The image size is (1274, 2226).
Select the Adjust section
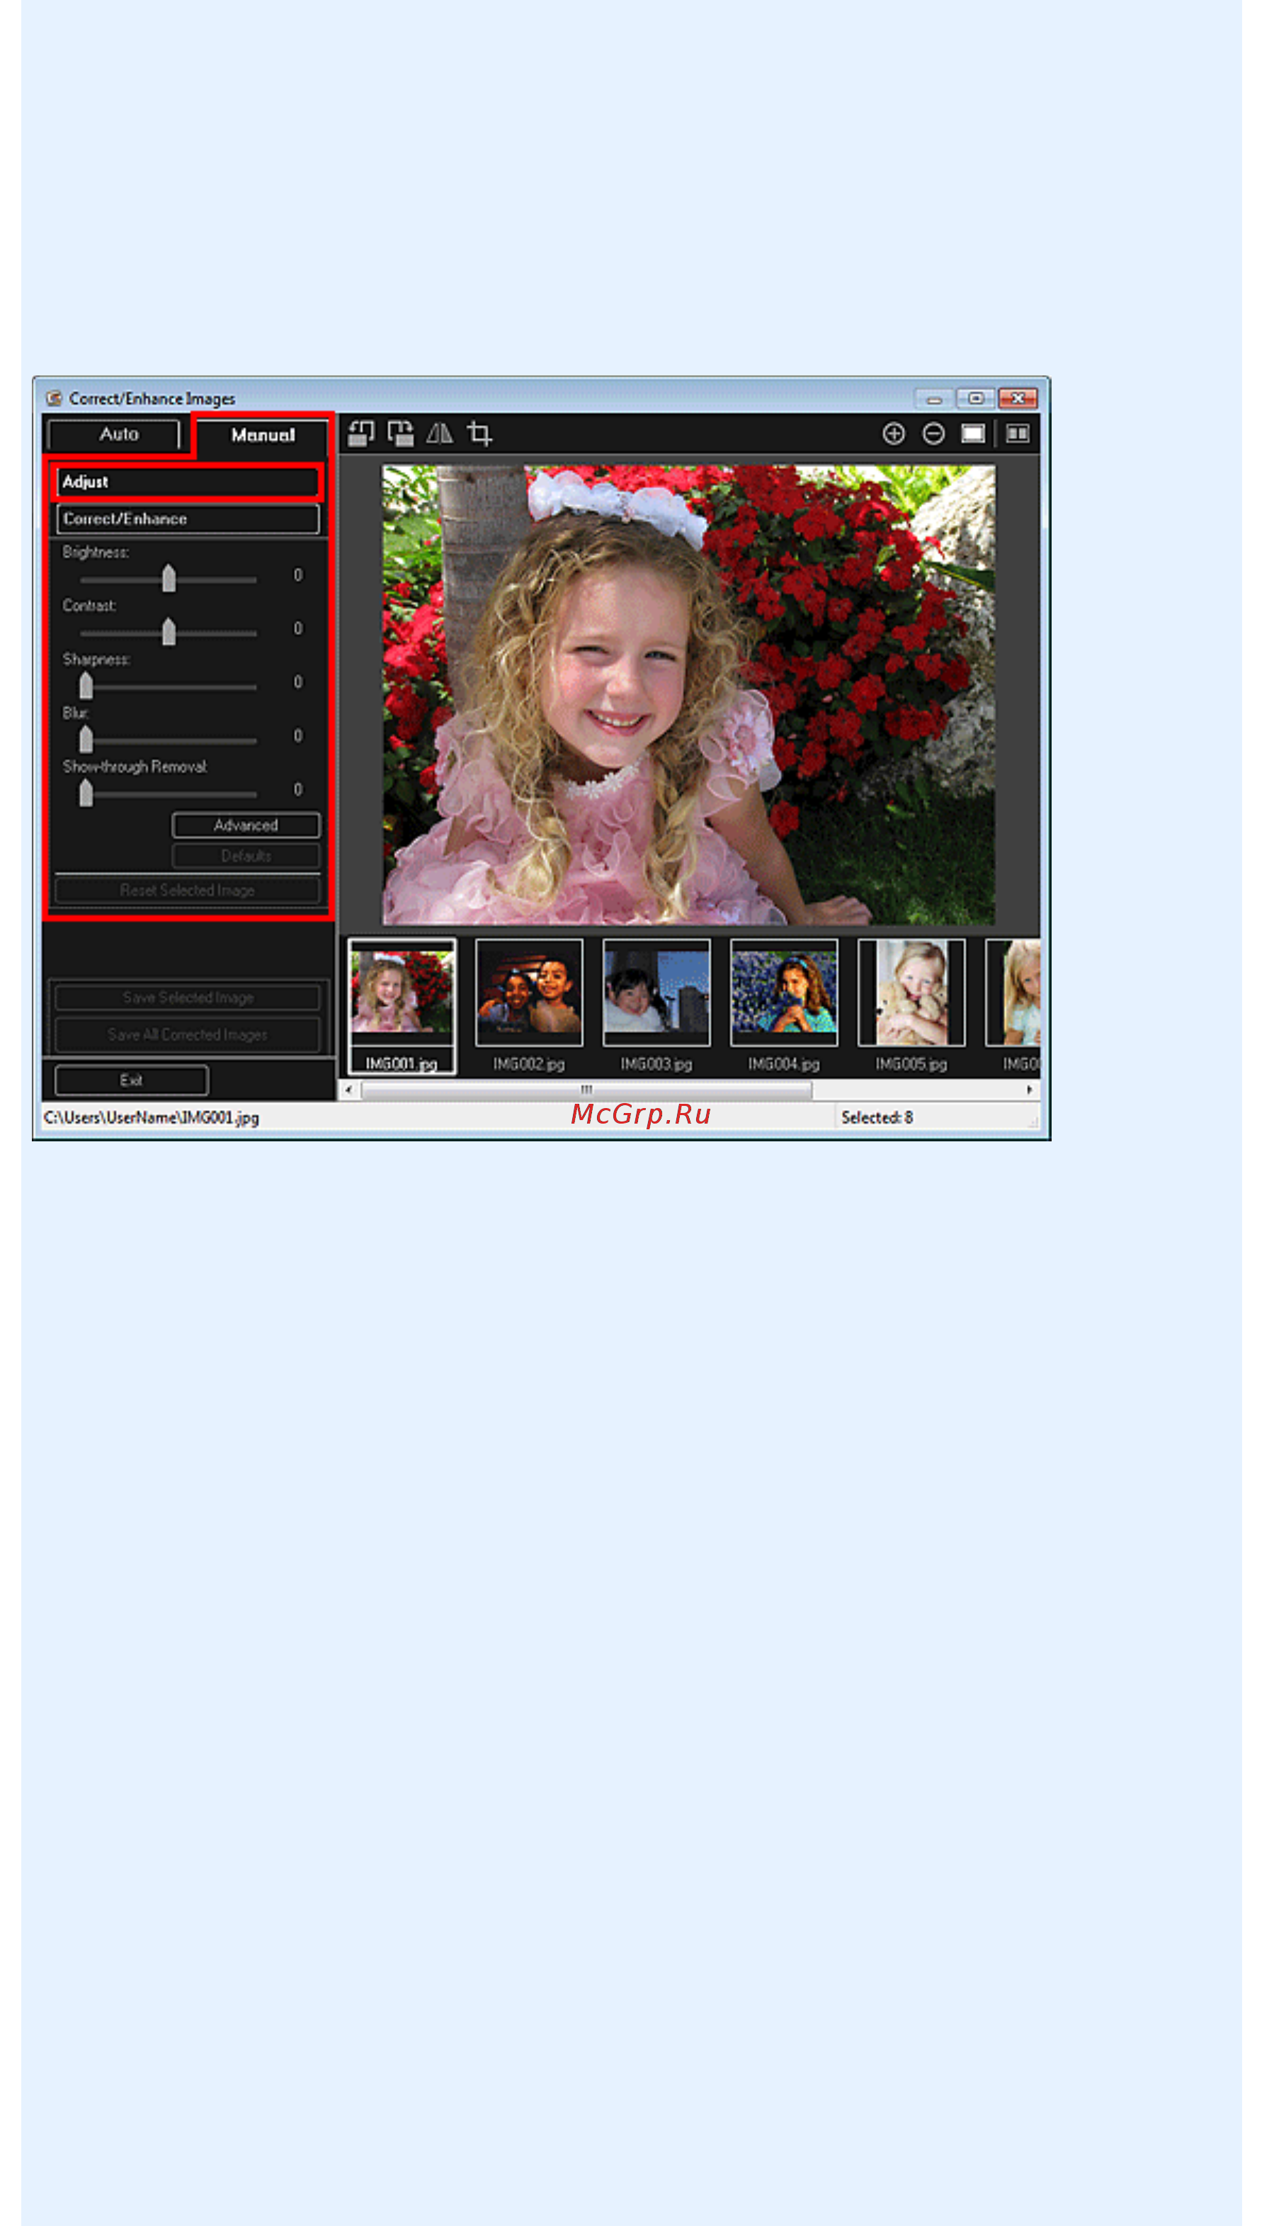tap(187, 482)
